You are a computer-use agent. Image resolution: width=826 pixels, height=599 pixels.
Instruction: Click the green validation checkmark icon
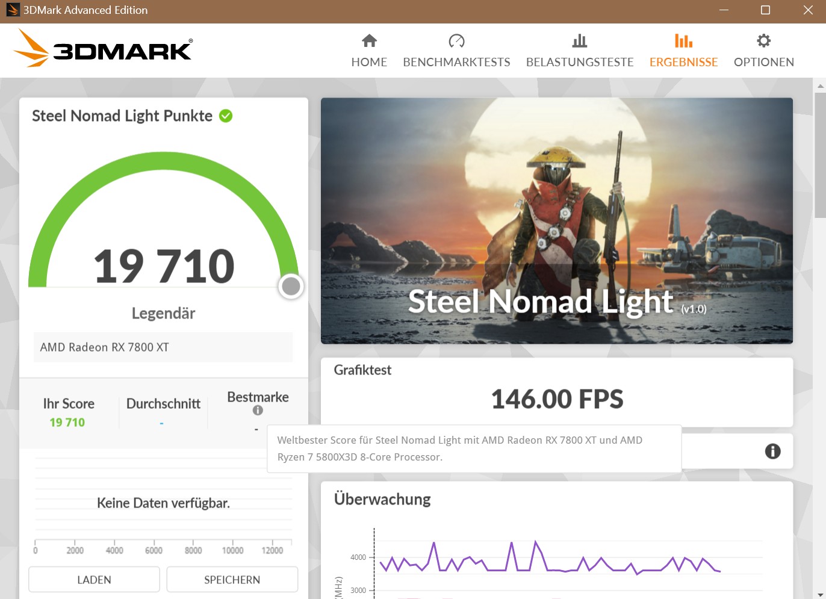tap(226, 116)
